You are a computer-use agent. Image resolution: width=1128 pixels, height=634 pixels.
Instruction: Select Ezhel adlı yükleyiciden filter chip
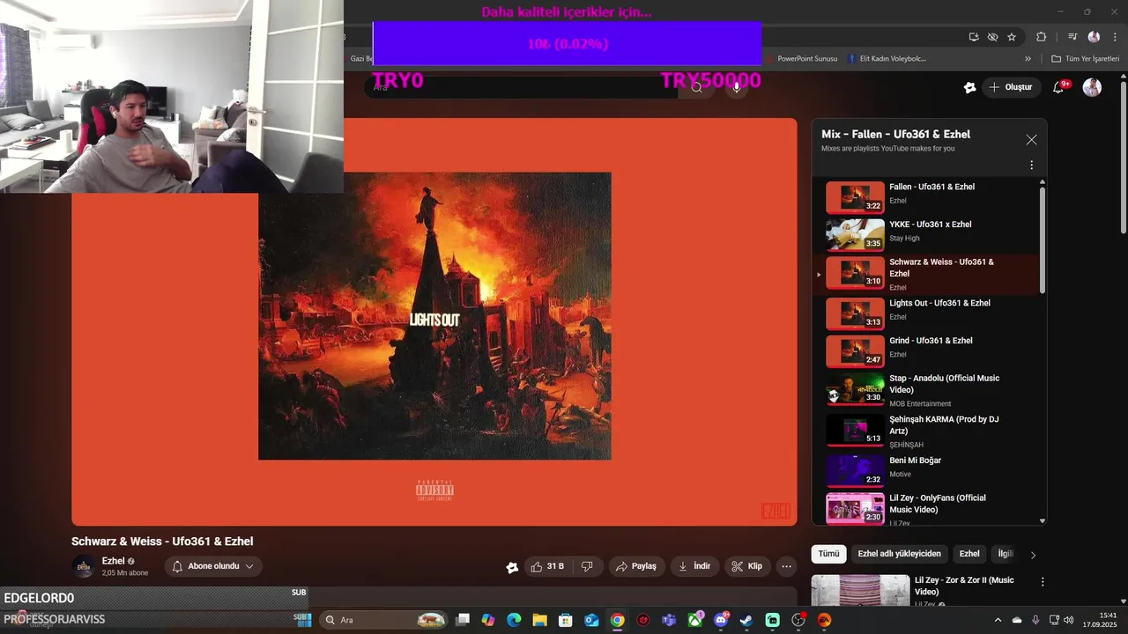point(899,554)
